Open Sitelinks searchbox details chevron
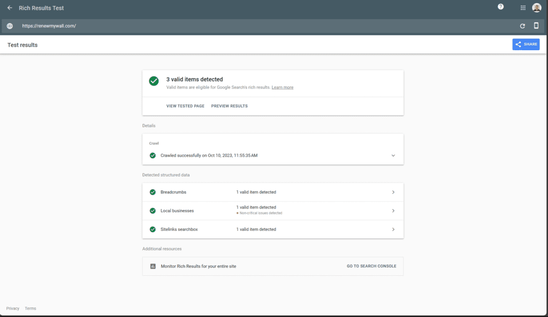This screenshot has height=317, width=548. (393, 229)
